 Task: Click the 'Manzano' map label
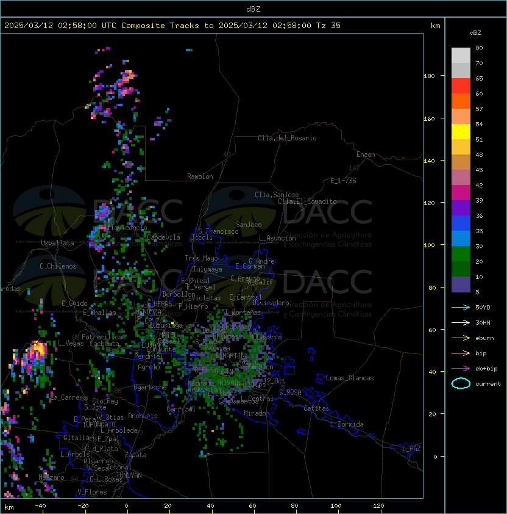[x=51, y=477]
